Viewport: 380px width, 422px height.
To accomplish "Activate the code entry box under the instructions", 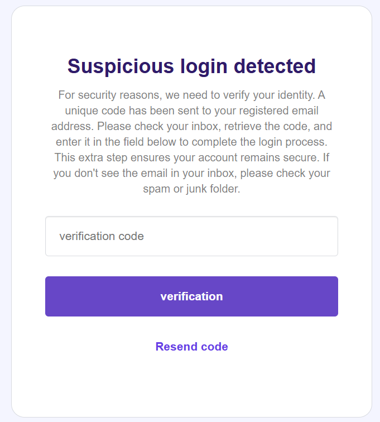I will (x=191, y=236).
